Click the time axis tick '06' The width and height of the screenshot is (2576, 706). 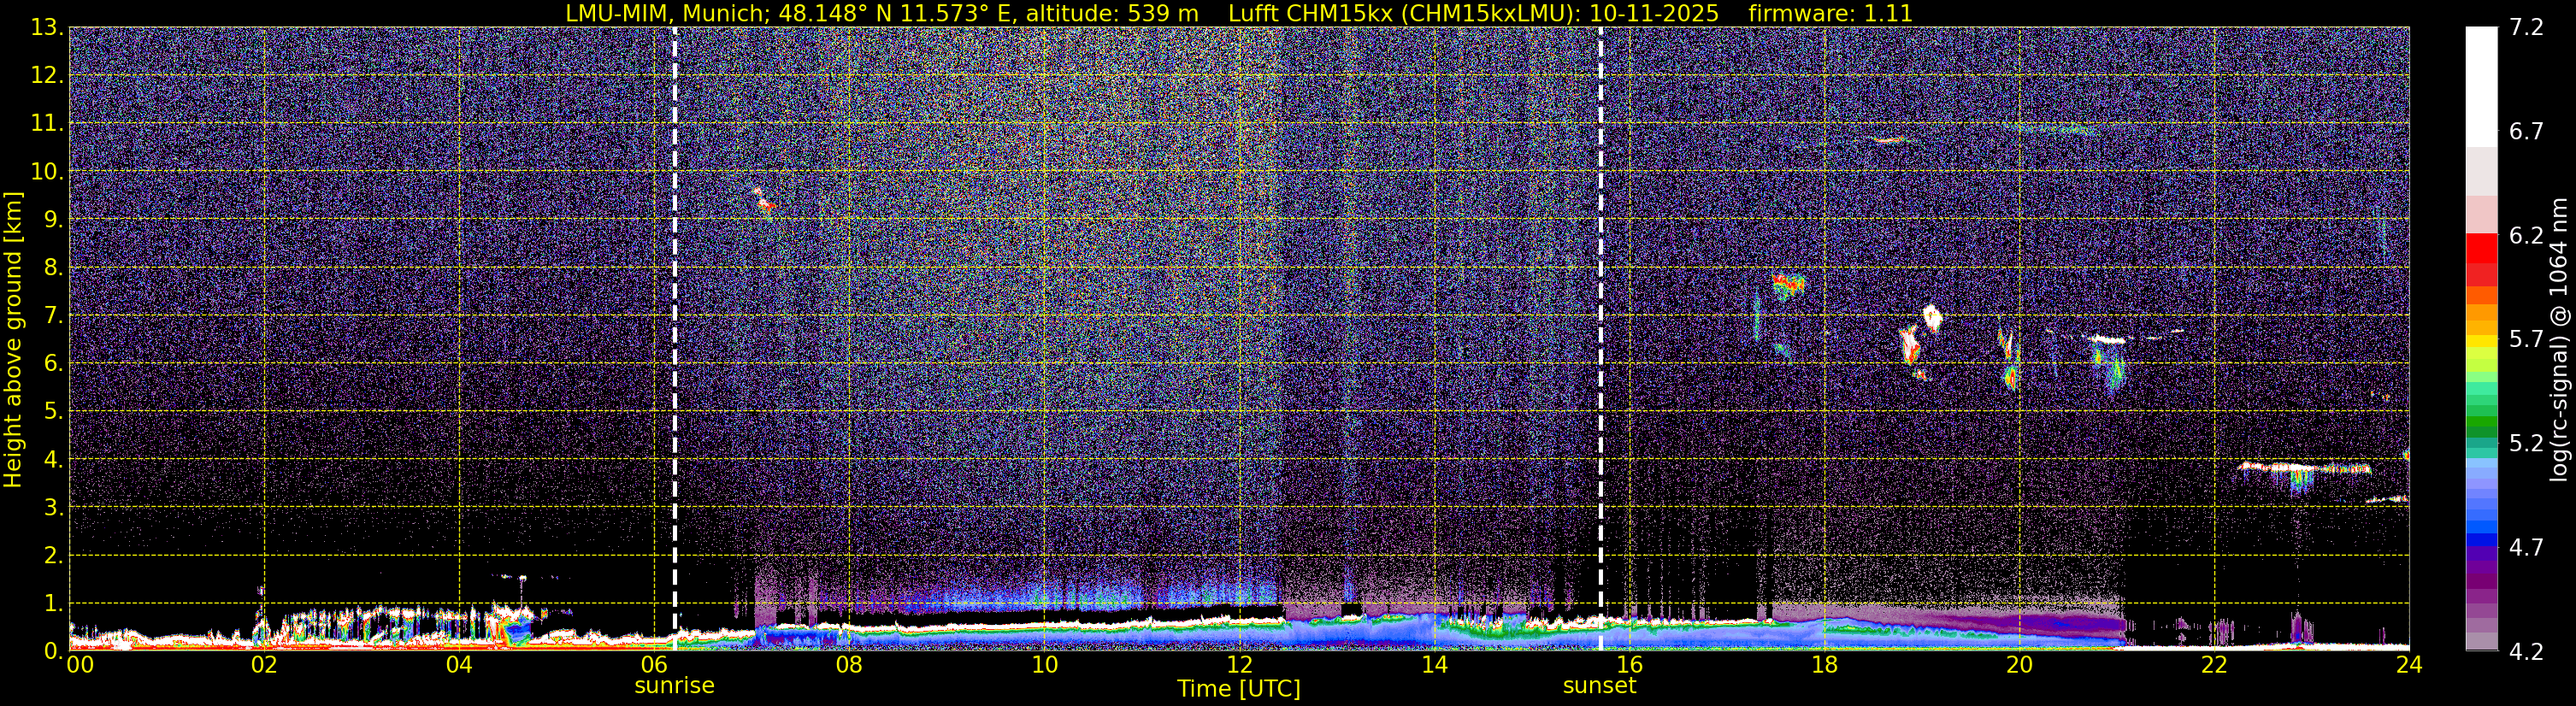click(654, 665)
